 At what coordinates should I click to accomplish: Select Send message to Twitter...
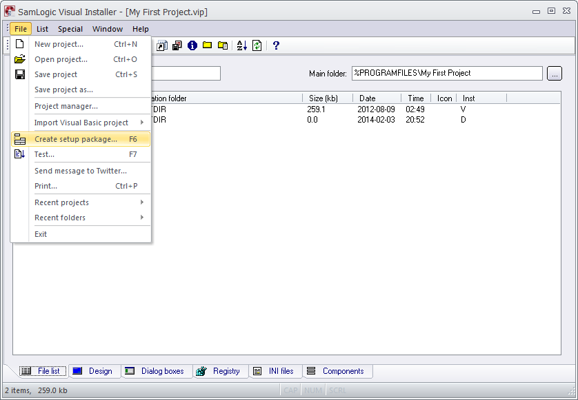click(81, 171)
